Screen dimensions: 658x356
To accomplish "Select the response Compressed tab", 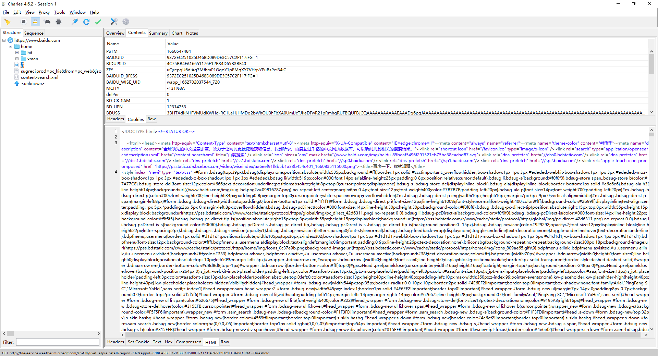I will coord(188,342).
